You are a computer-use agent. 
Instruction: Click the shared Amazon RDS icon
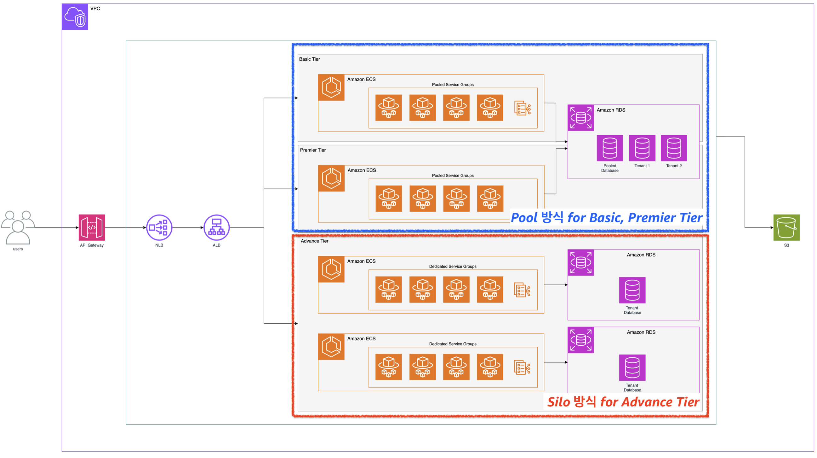click(580, 118)
